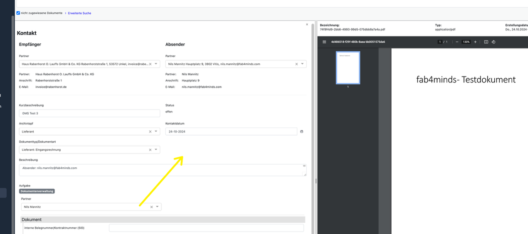Image resolution: width=528 pixels, height=234 pixels.
Task: Click the Anschrift value 'Rabenhorststraße 1'
Action: 49,80
